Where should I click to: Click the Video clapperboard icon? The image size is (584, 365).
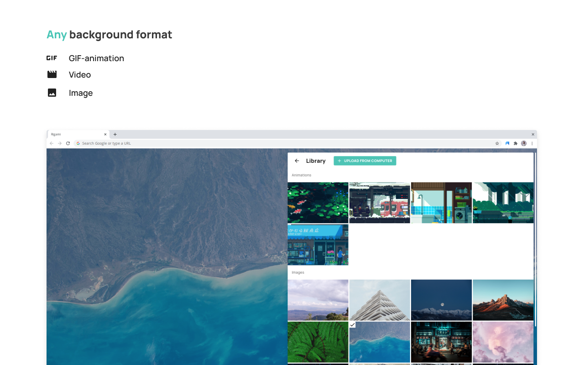[52, 74]
